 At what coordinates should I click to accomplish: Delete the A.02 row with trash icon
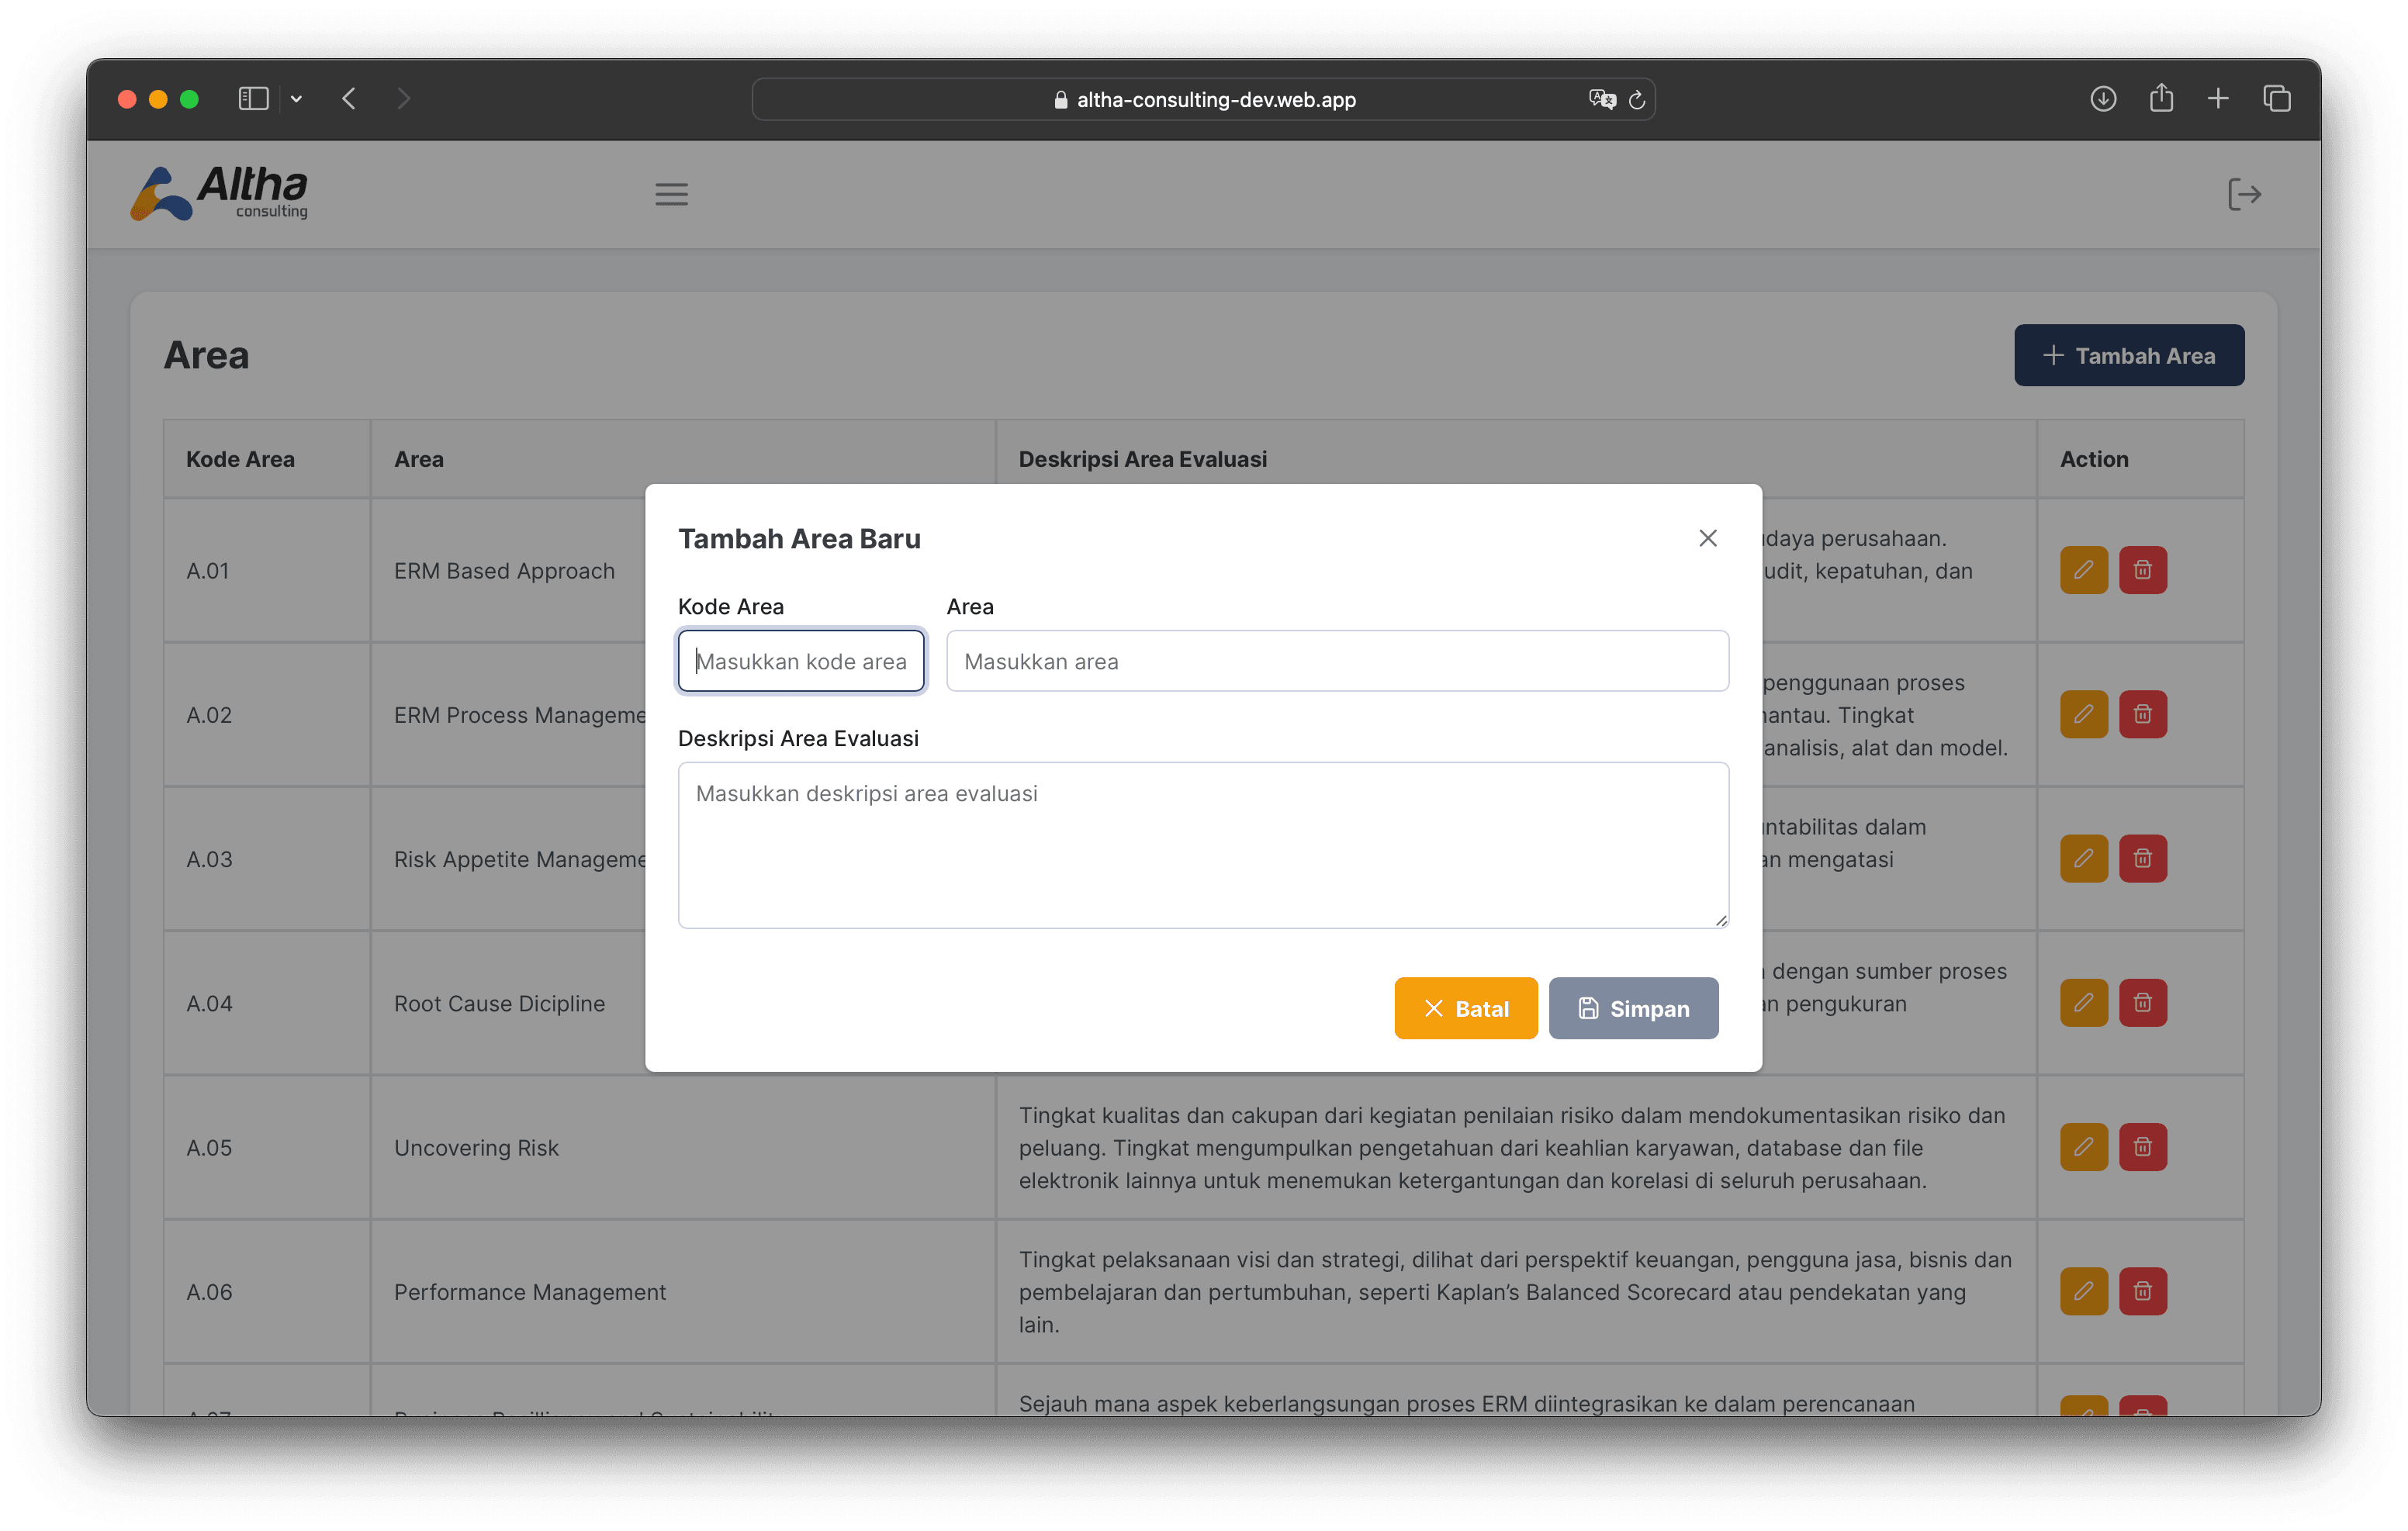point(2142,714)
